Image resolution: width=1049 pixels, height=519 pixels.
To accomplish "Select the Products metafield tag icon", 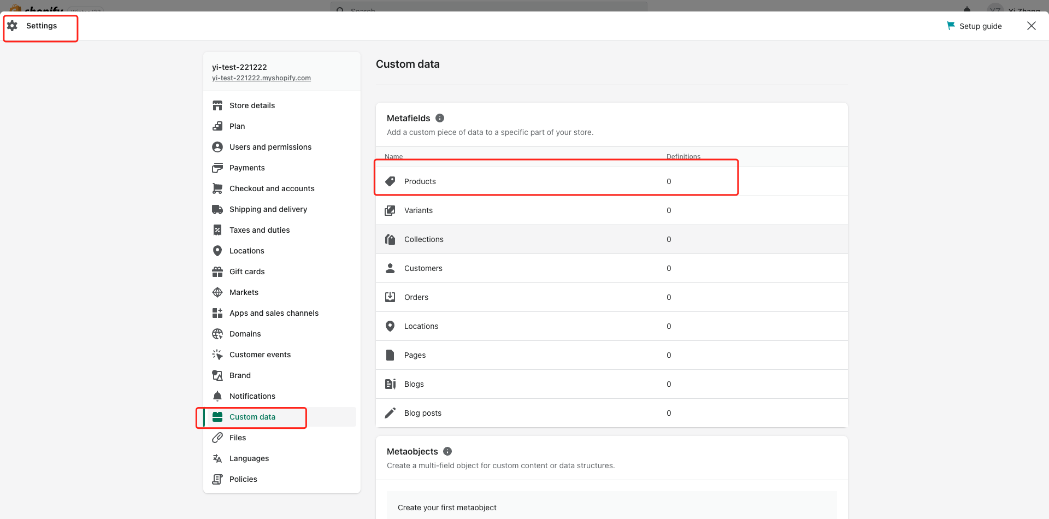I will [x=390, y=181].
